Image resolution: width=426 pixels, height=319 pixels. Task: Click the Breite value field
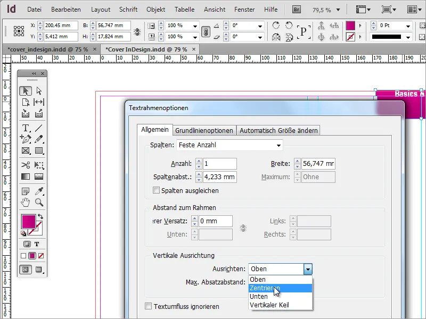point(318,164)
